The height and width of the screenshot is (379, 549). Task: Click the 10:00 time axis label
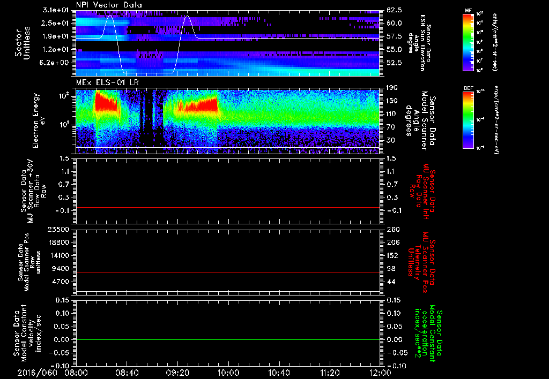(228, 373)
